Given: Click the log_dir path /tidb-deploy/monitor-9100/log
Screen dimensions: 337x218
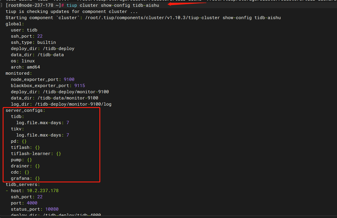Looking at the screenshot, I should click(x=73, y=104).
